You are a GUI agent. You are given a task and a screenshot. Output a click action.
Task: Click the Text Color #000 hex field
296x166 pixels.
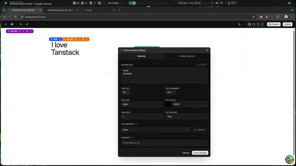[x=189, y=104]
